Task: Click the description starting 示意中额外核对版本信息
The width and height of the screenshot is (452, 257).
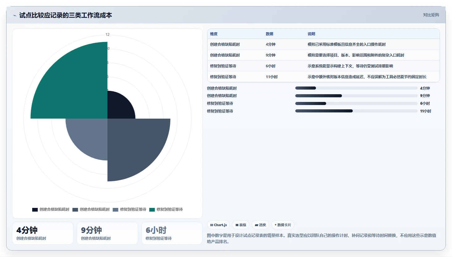Action: point(367,77)
